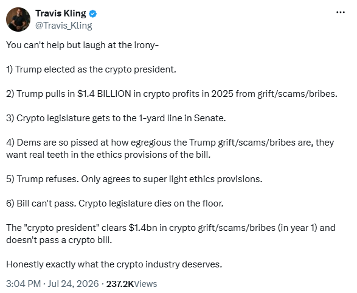
Task: Open Travis Kling's profile avatar
Action: (x=18, y=19)
